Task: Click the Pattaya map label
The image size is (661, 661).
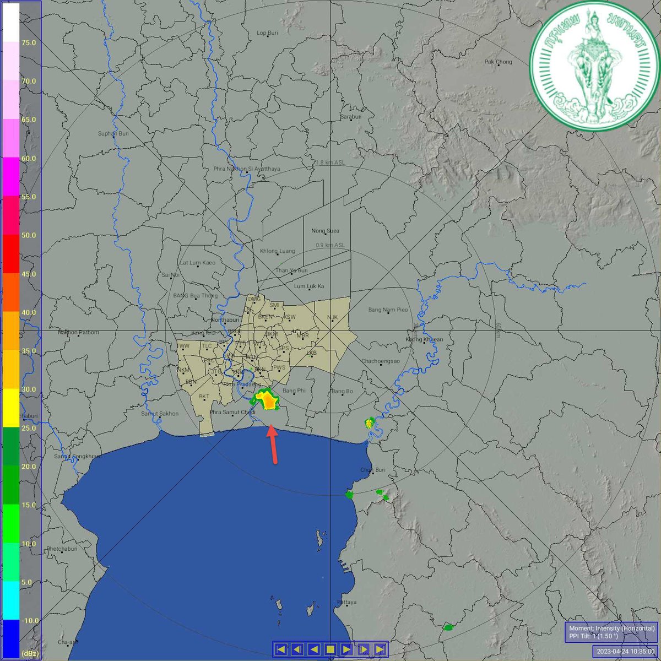Action: point(347,603)
